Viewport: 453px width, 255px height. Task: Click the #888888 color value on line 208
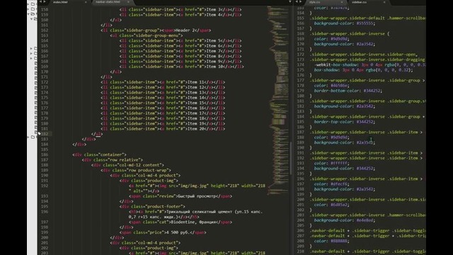point(339,242)
